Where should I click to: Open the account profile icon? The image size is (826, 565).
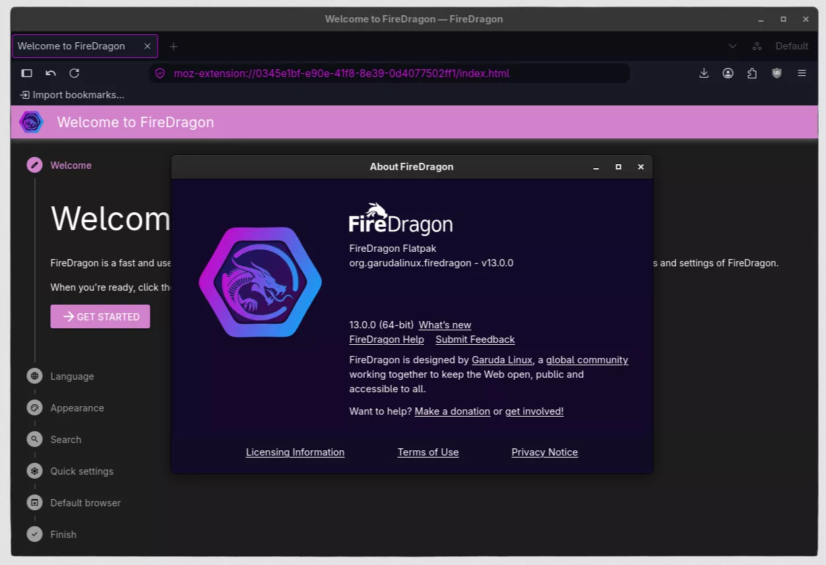728,73
